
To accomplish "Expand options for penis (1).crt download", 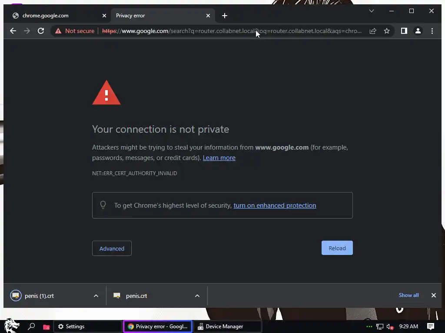I will [x=96, y=296].
